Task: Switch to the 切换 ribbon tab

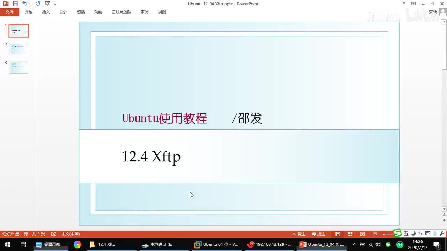Action: tap(81, 12)
